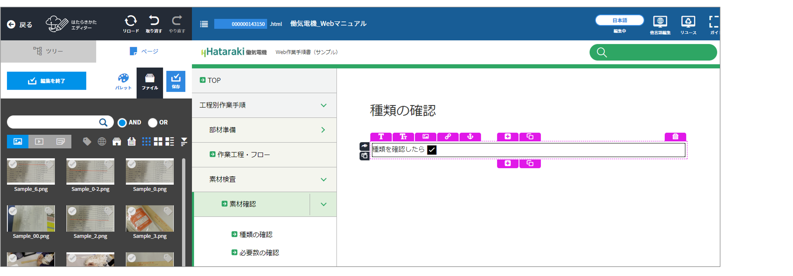This screenshot has width=793, height=276.
Task: Open other language edit (他言語編集)
Action: 660,22
